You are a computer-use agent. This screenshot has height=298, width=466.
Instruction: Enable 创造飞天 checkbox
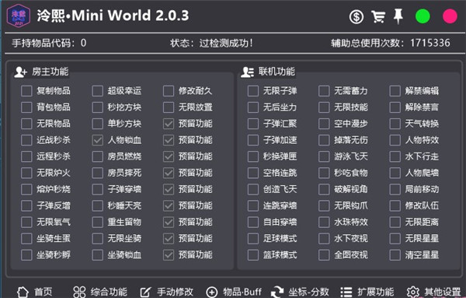253,189
